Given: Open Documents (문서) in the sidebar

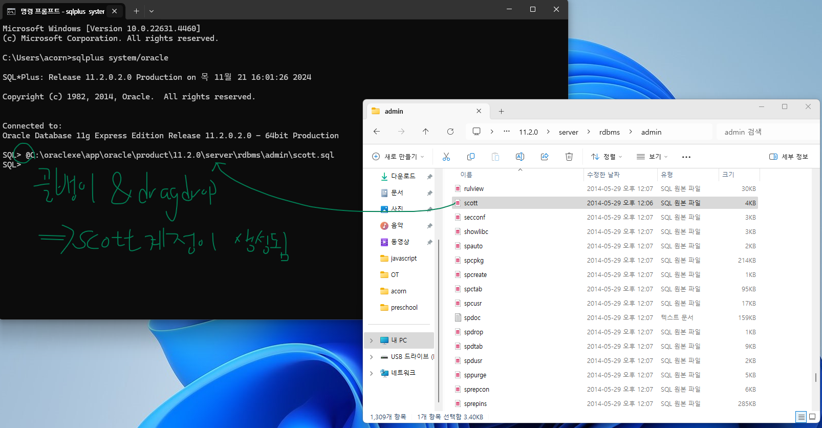Looking at the screenshot, I should coord(397,192).
